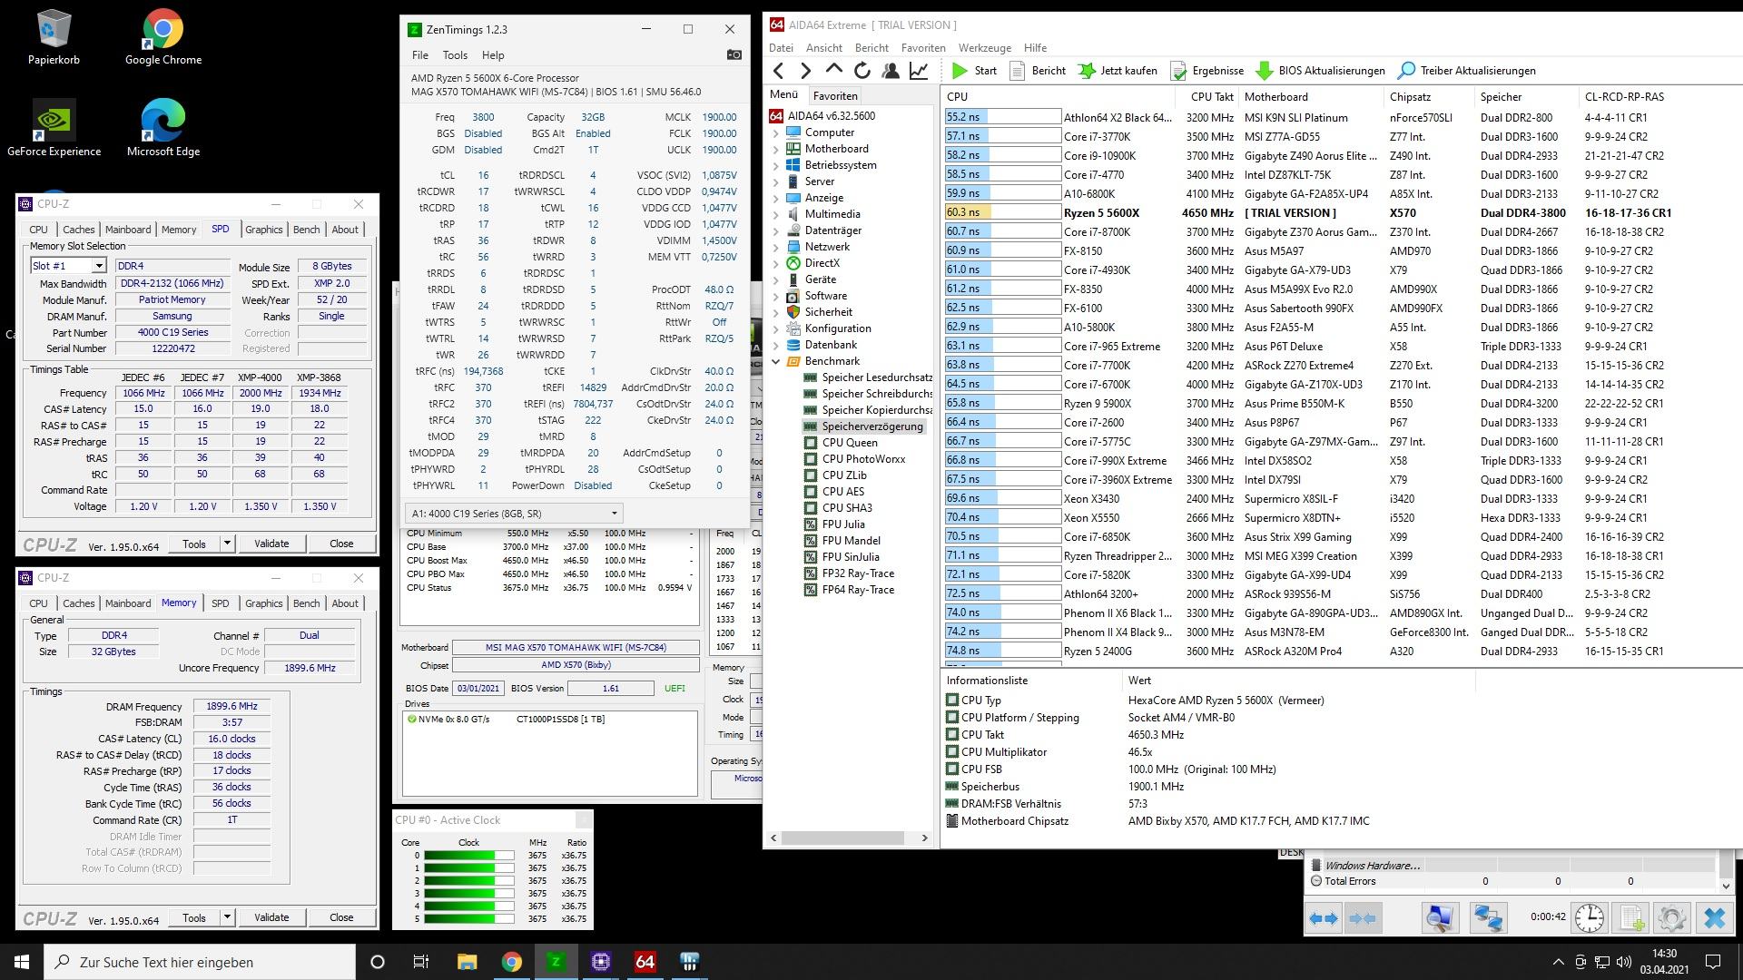Screen dimensions: 1743x980
Task: Open Ansicht menu in AIDA64
Action: 823,48
